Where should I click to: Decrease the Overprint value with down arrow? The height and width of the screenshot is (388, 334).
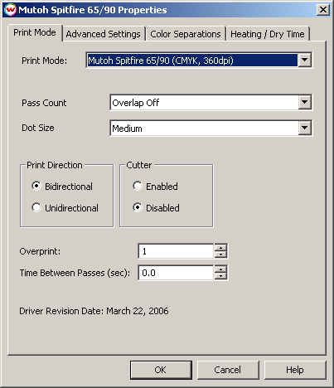[220, 255]
